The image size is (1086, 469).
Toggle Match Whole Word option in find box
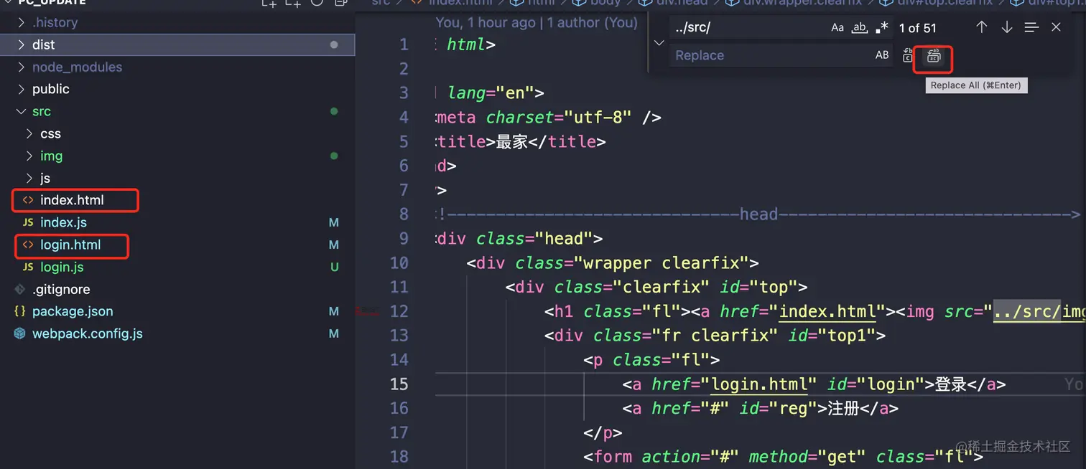pos(860,28)
